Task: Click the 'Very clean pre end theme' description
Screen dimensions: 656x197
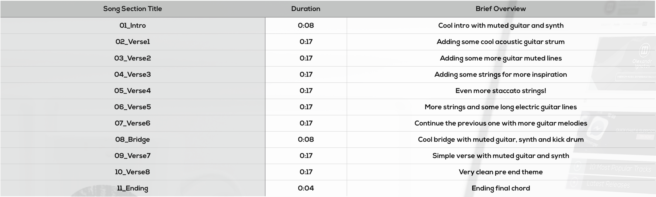Action: coord(501,172)
